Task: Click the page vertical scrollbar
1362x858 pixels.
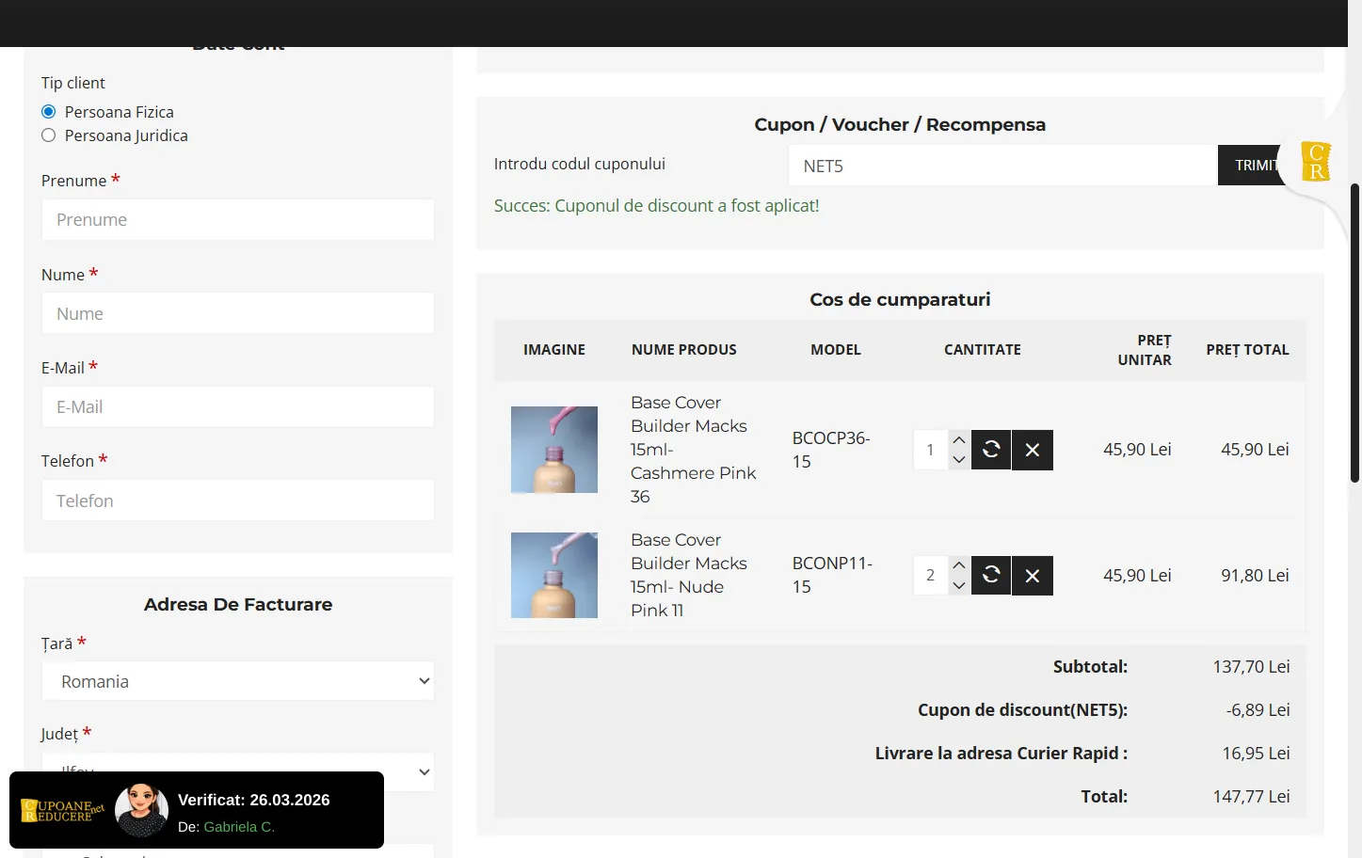Action: coord(1354,333)
